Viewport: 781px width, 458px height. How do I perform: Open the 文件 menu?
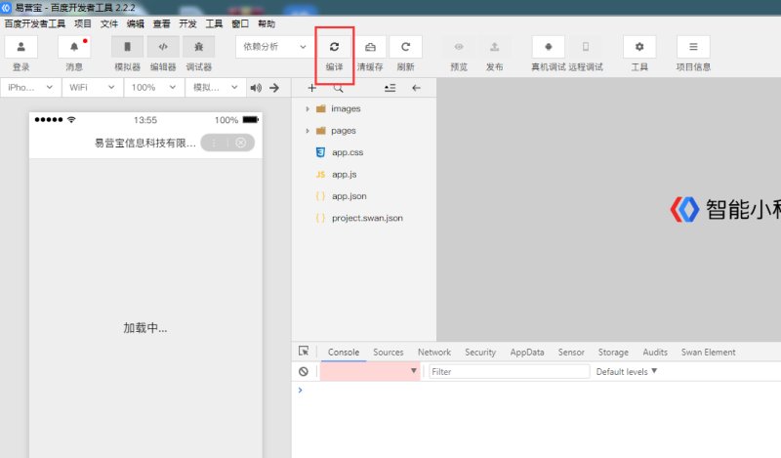click(109, 23)
